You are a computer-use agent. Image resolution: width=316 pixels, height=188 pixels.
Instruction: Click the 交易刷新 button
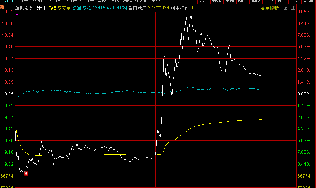pyautogui.click(x=270, y=8)
